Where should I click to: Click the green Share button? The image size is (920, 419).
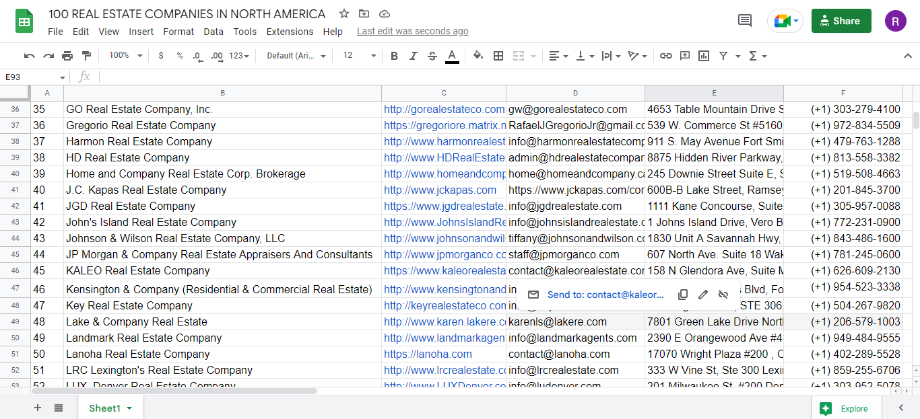point(841,21)
